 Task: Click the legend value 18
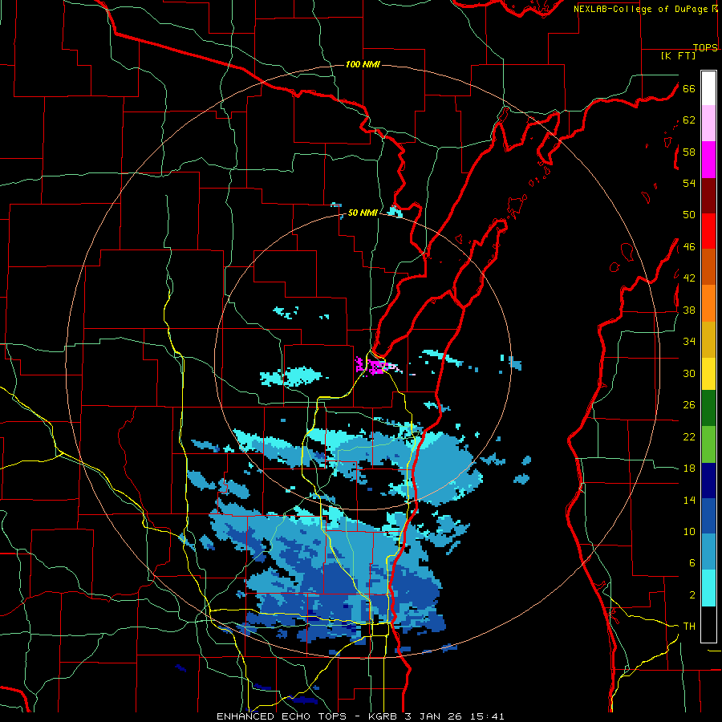tap(689, 468)
